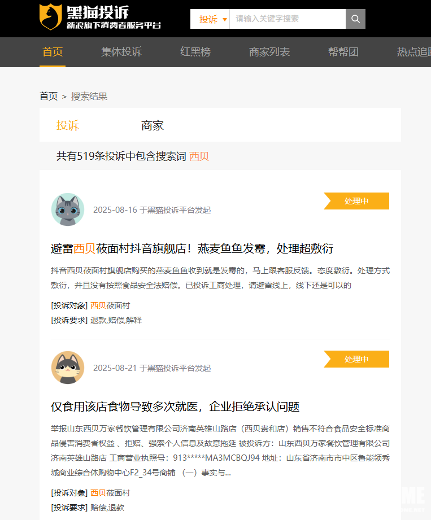Click the magnifier search button
431x520 pixels.
click(355, 19)
